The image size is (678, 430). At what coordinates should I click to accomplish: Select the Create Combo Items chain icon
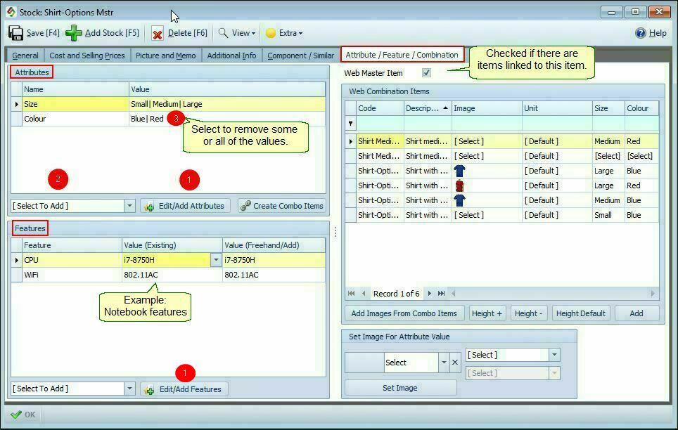point(246,206)
